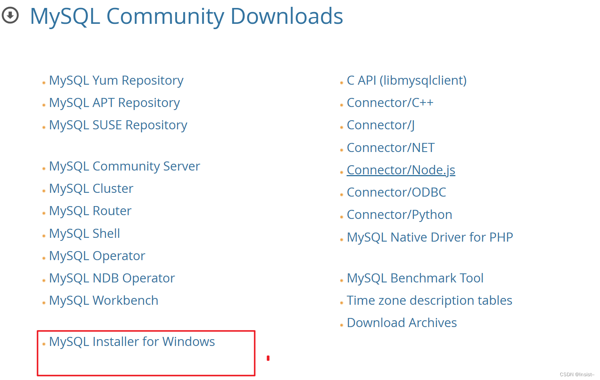The image size is (600, 380).
Task: Open MySQL Cluster link
Action: (91, 189)
